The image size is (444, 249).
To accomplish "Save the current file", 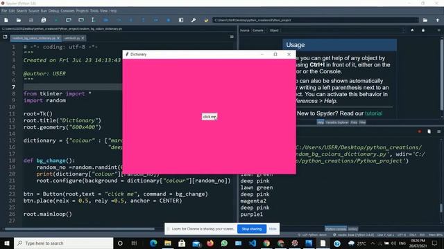I will pyautogui.click(x=31, y=20).
